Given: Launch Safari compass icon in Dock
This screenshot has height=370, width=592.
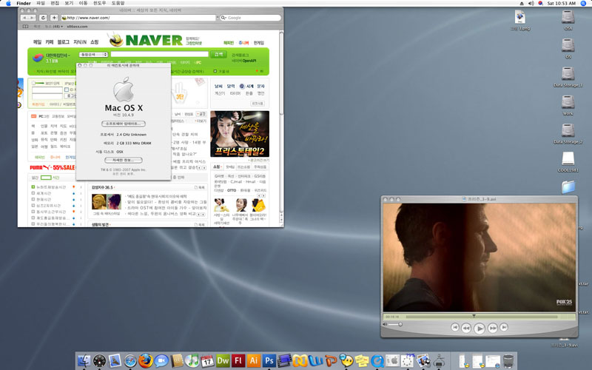Looking at the screenshot, I should [x=130, y=361].
